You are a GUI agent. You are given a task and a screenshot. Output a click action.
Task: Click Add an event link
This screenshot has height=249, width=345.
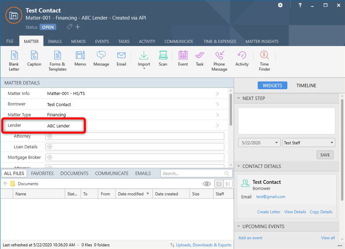click(251, 238)
